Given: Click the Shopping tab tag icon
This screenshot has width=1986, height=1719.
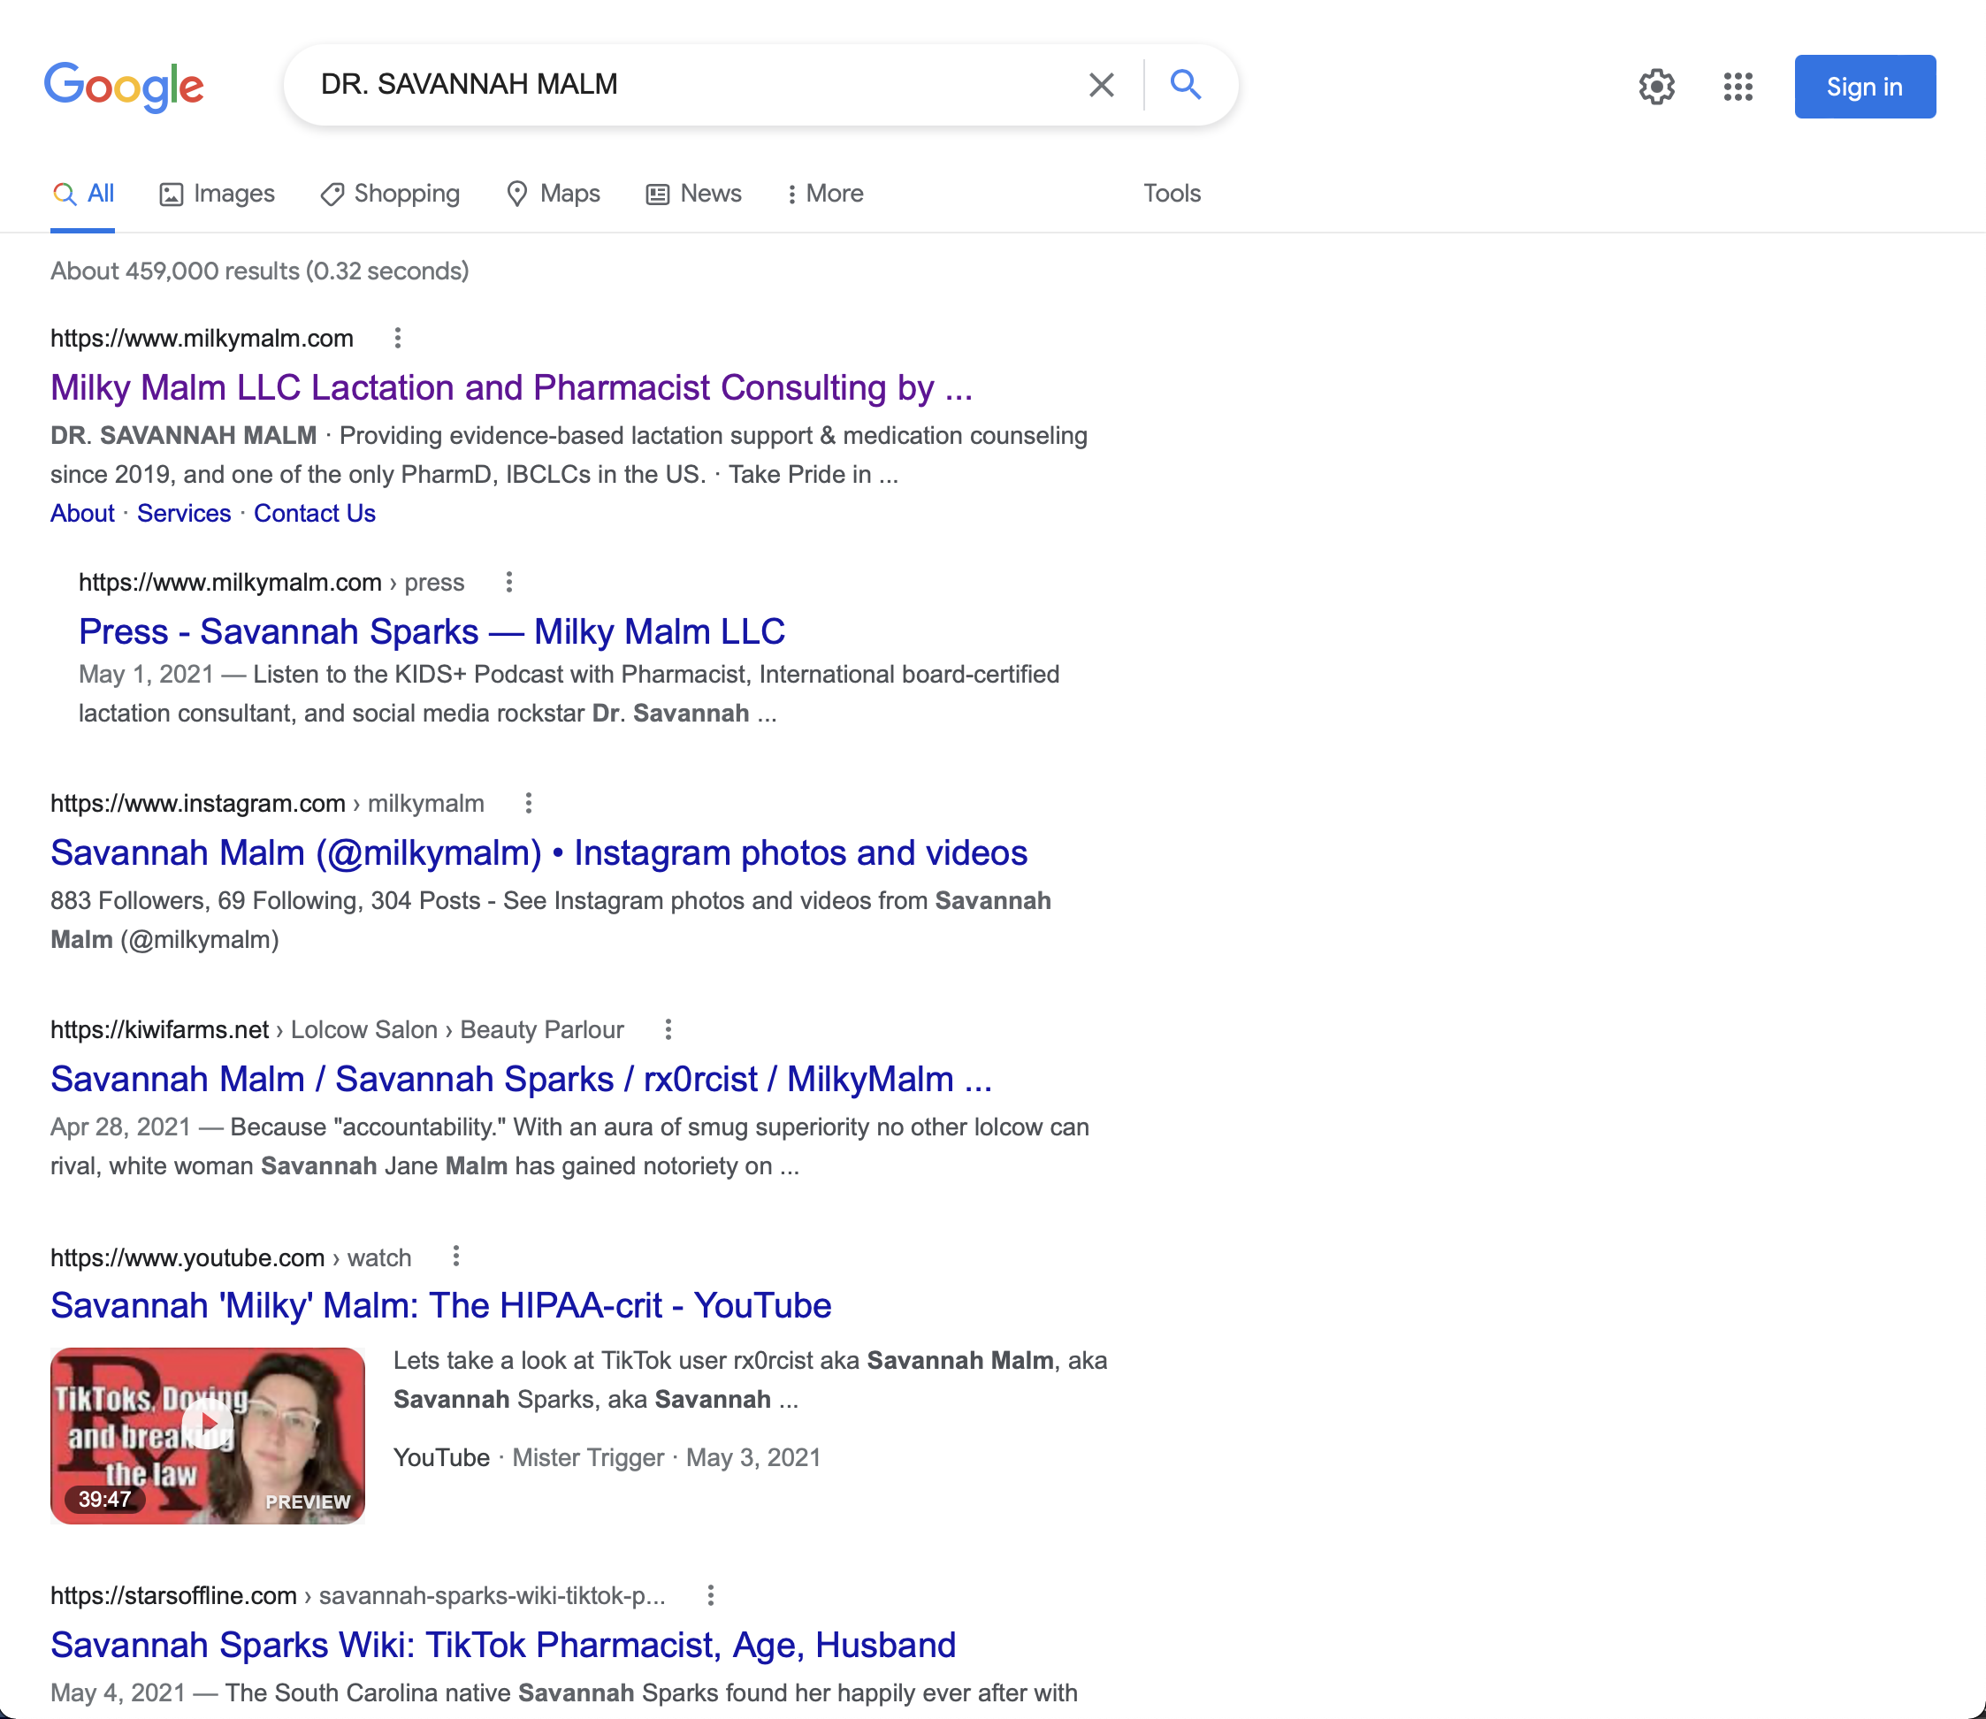Looking at the screenshot, I should [332, 195].
